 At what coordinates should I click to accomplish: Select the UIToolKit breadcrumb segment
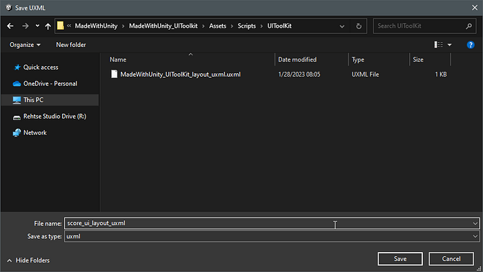tap(279, 26)
